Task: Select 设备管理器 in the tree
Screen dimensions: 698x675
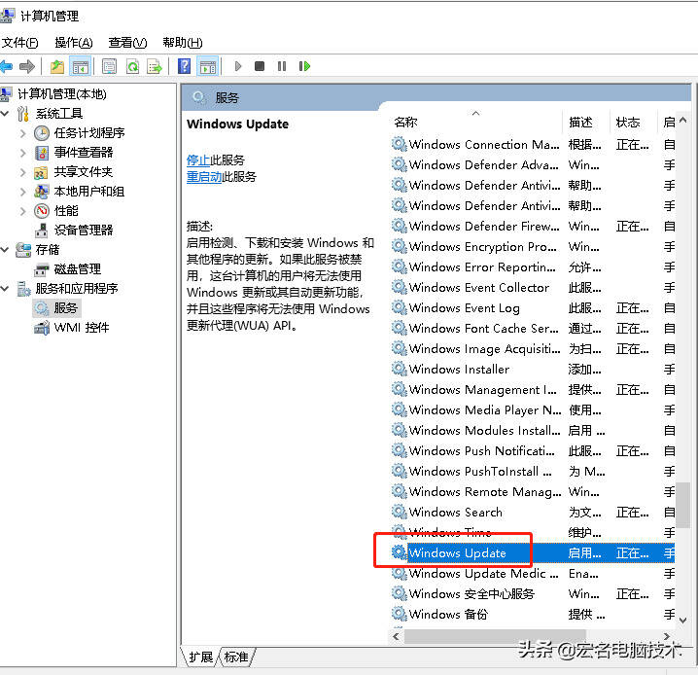Action: 84,231
